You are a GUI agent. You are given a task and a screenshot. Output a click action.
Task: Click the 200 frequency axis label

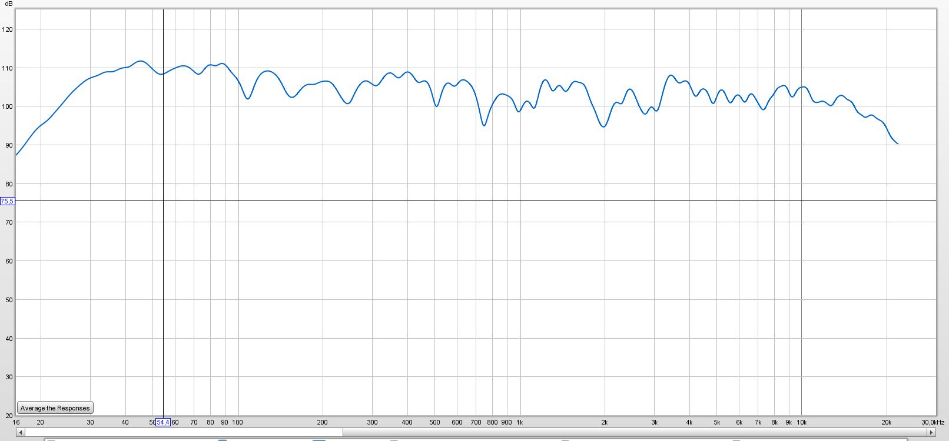[322, 422]
